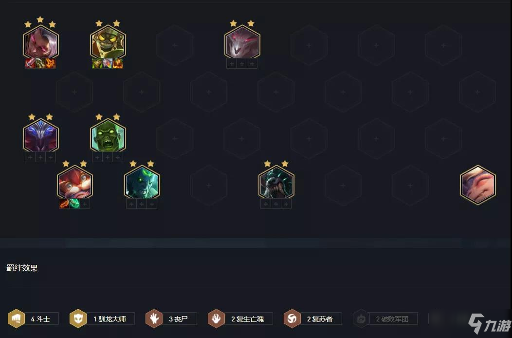Image resolution: width=512 pixels, height=338 pixels.
Task: Click the grey red-eyed champion in top row
Action: click(242, 42)
